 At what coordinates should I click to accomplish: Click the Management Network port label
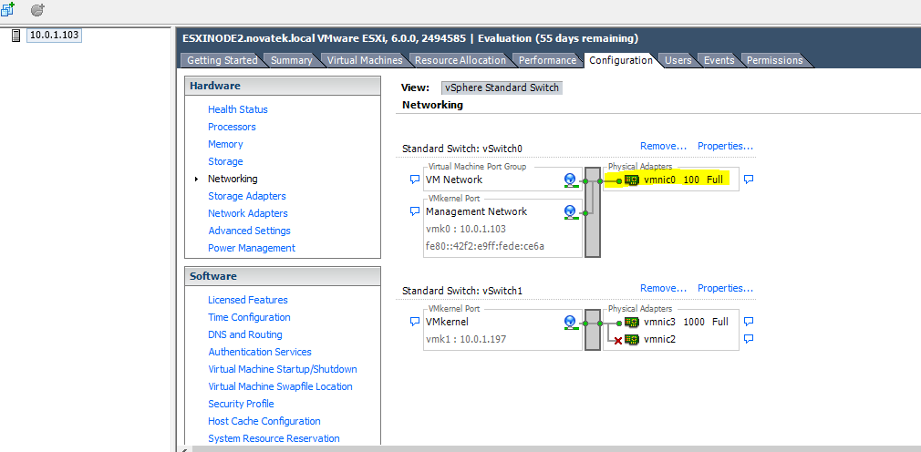(x=476, y=211)
